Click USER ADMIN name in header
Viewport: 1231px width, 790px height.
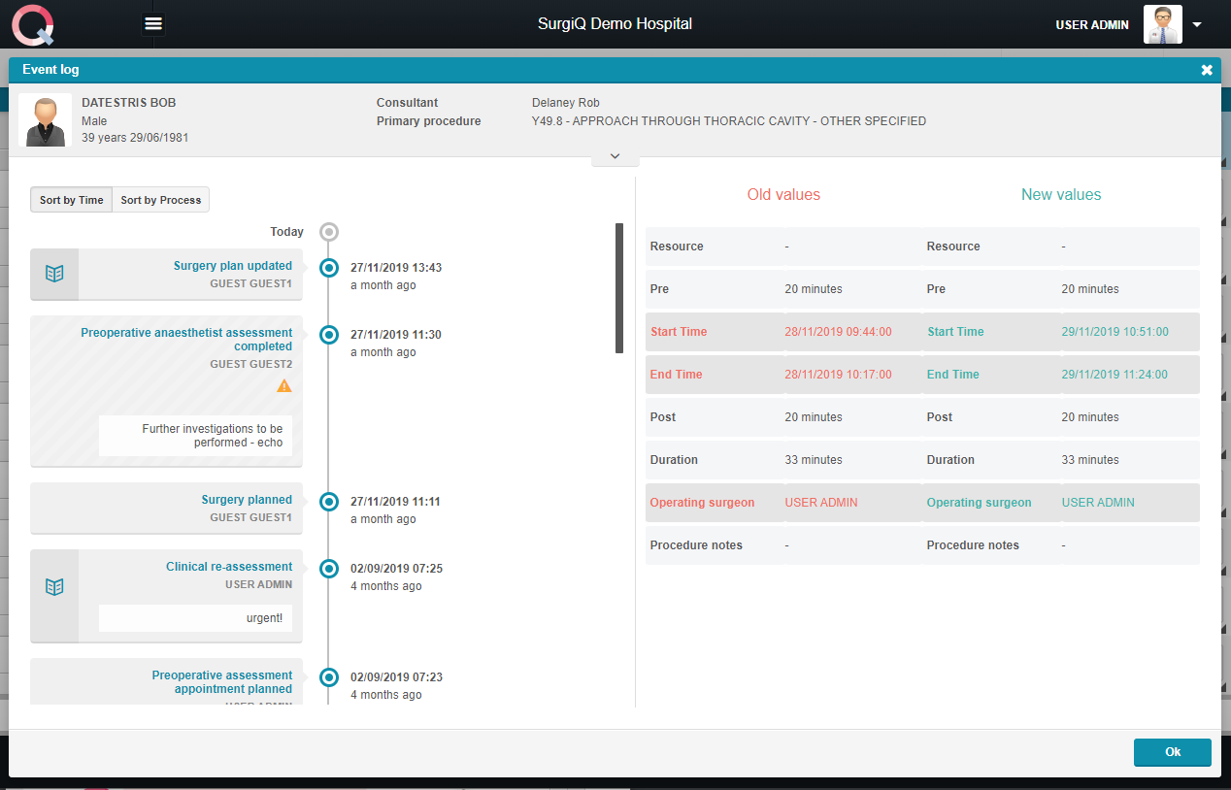tap(1092, 25)
